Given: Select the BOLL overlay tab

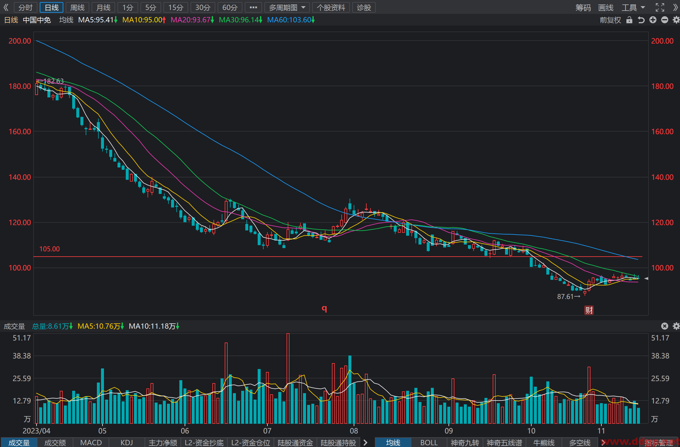Looking at the screenshot, I should (429, 443).
